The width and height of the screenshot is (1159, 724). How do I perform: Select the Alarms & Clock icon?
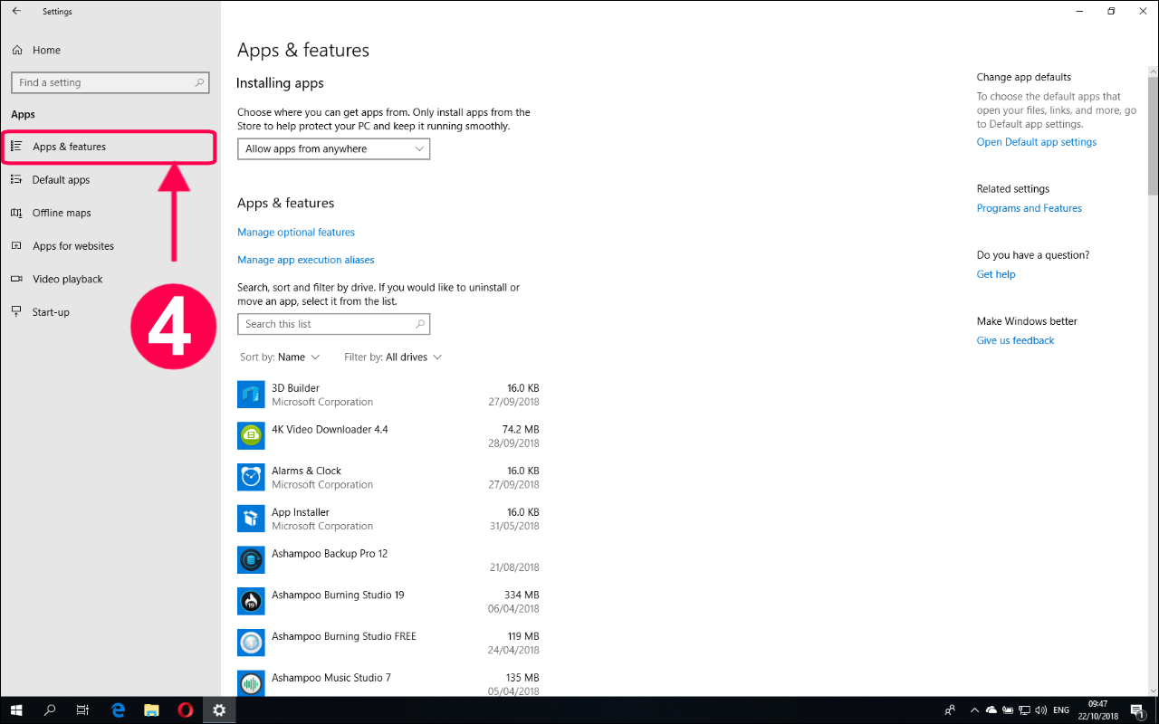251,477
